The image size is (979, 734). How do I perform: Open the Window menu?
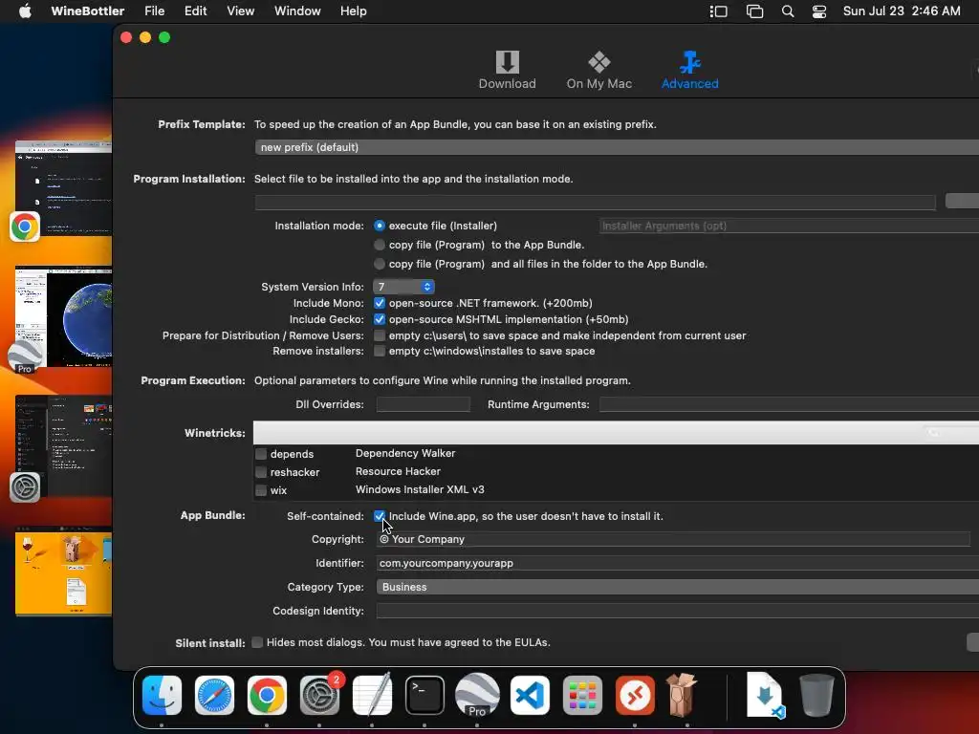[297, 11]
